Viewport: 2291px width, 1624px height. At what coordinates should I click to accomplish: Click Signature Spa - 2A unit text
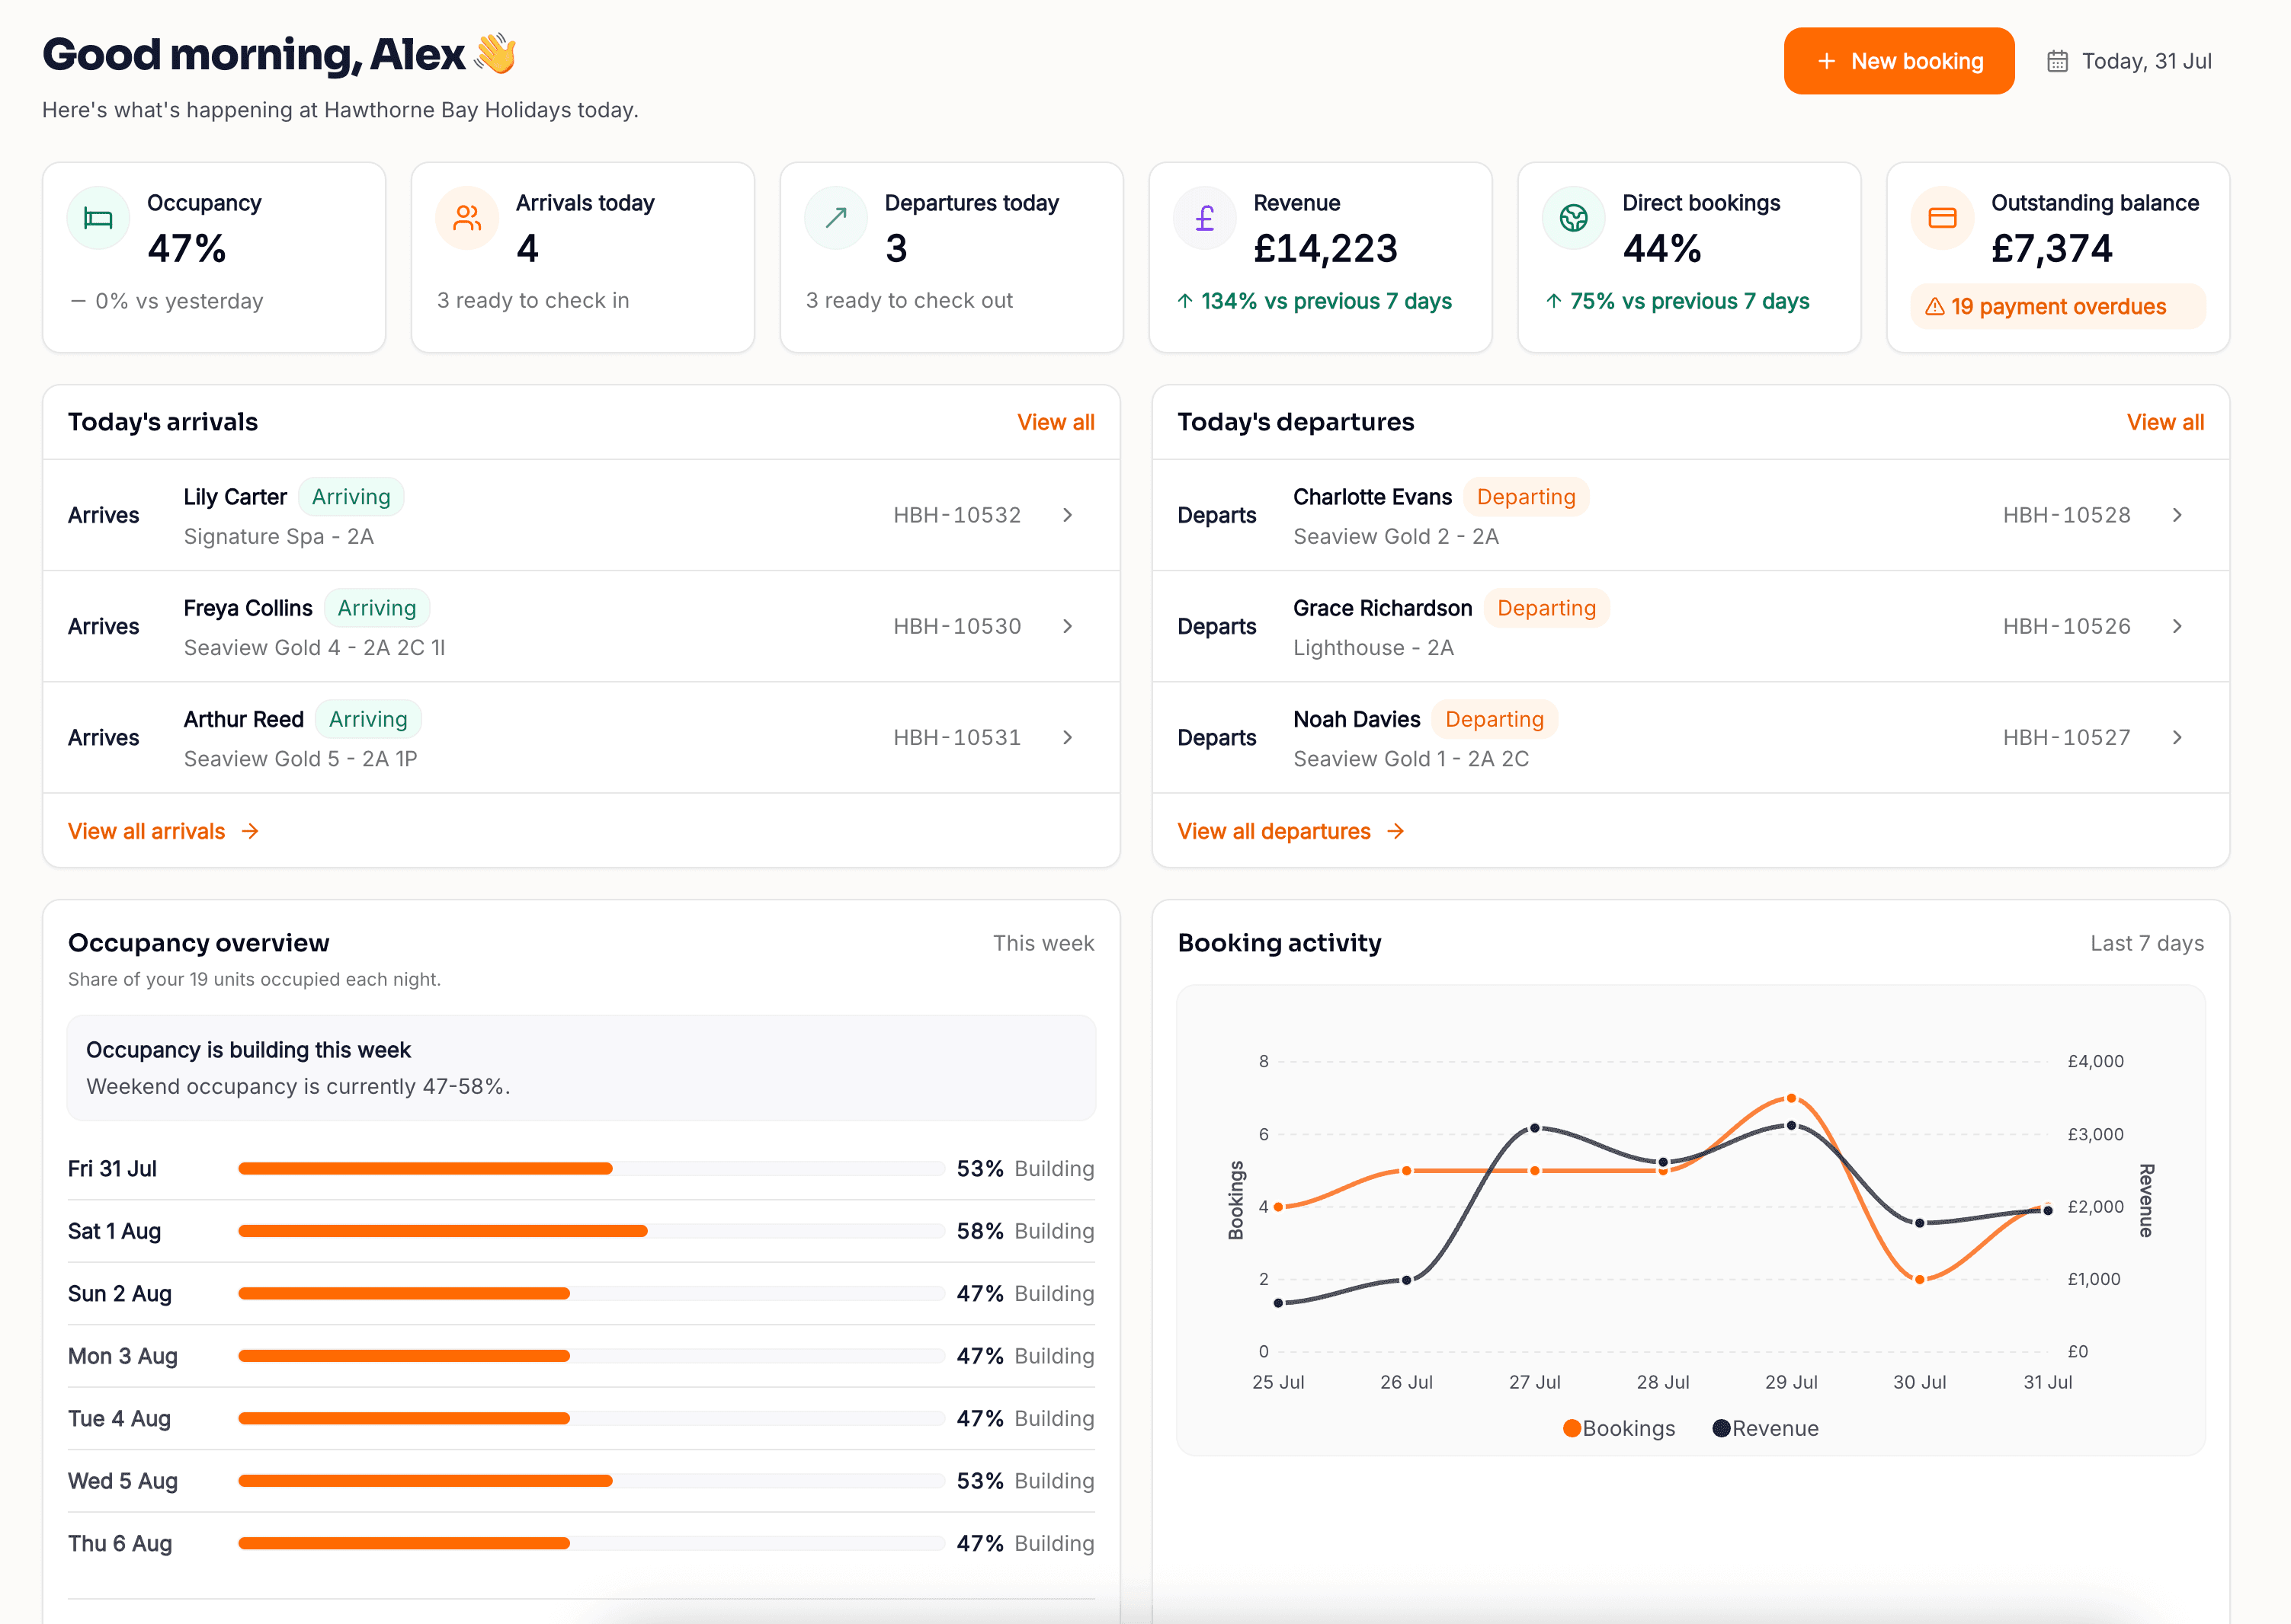click(x=279, y=537)
